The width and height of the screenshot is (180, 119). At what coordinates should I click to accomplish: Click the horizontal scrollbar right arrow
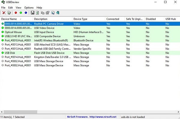(178, 112)
